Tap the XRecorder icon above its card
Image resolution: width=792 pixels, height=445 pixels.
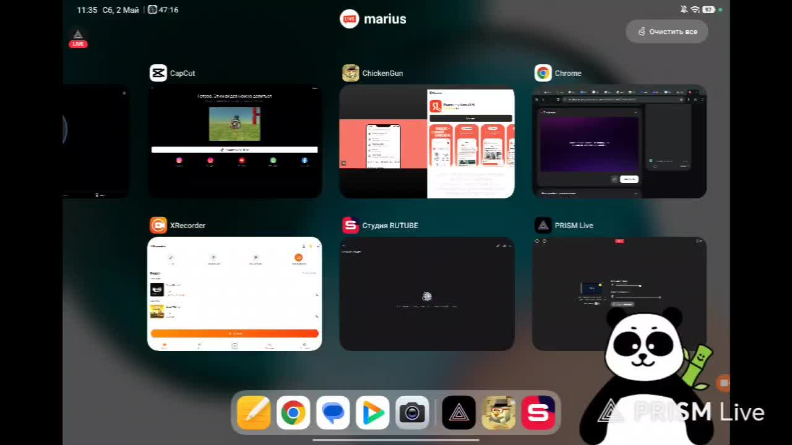(158, 225)
